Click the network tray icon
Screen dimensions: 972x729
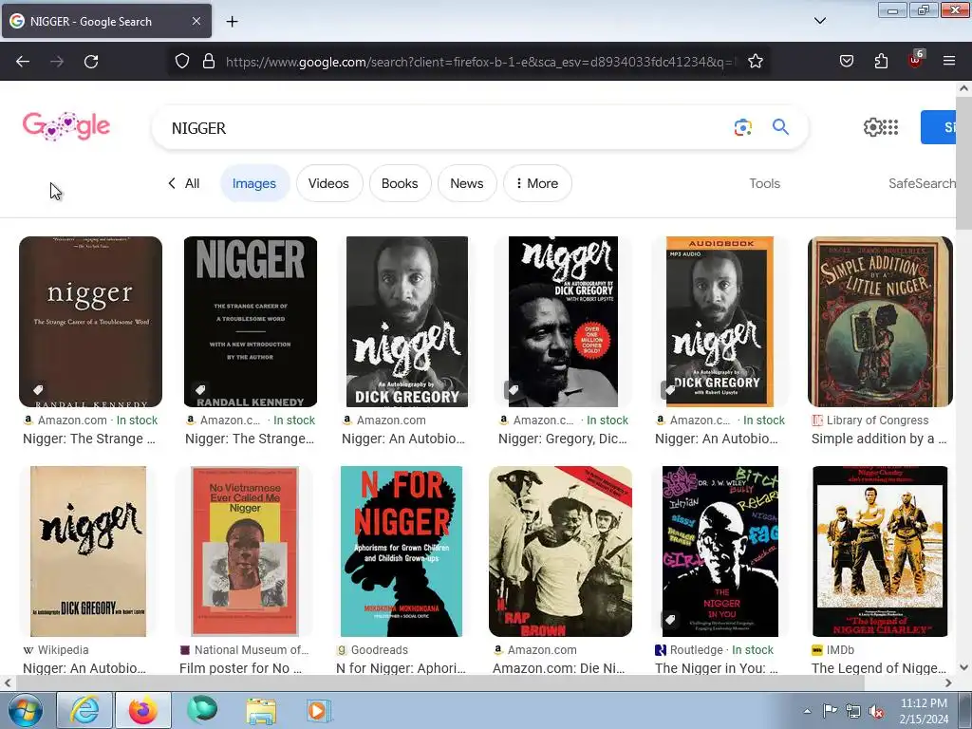pyautogui.click(x=853, y=711)
